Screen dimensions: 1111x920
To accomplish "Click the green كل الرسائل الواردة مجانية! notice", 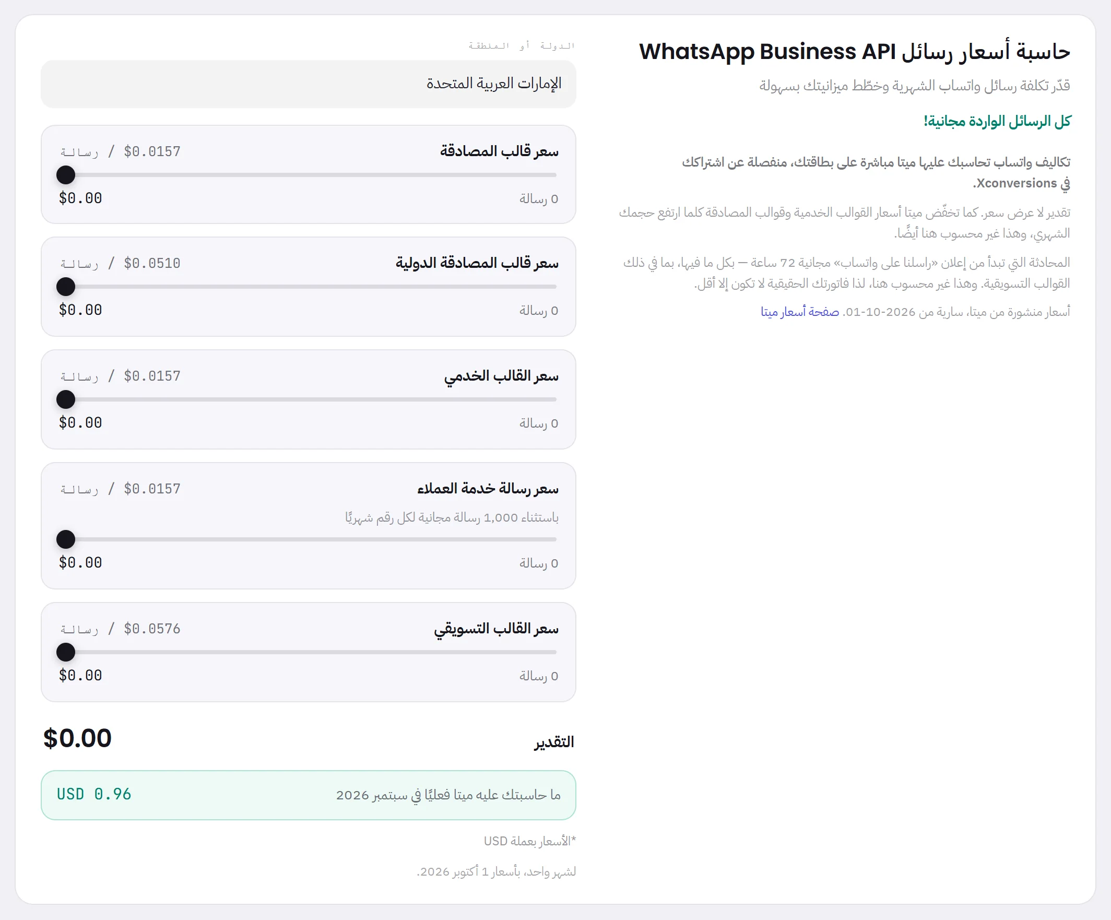I will point(997,122).
